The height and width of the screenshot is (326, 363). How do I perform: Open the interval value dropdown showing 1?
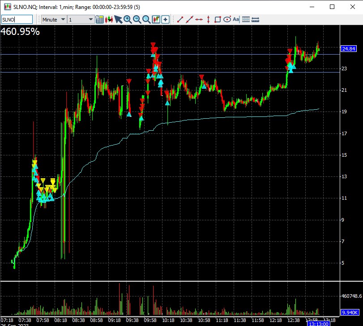click(81, 19)
